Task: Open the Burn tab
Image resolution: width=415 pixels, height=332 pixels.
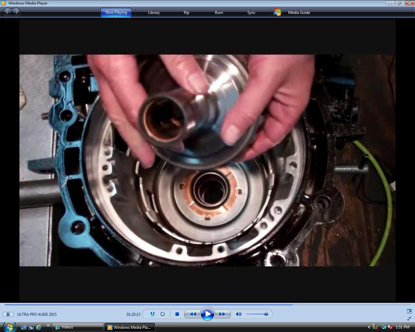Action: click(x=219, y=13)
